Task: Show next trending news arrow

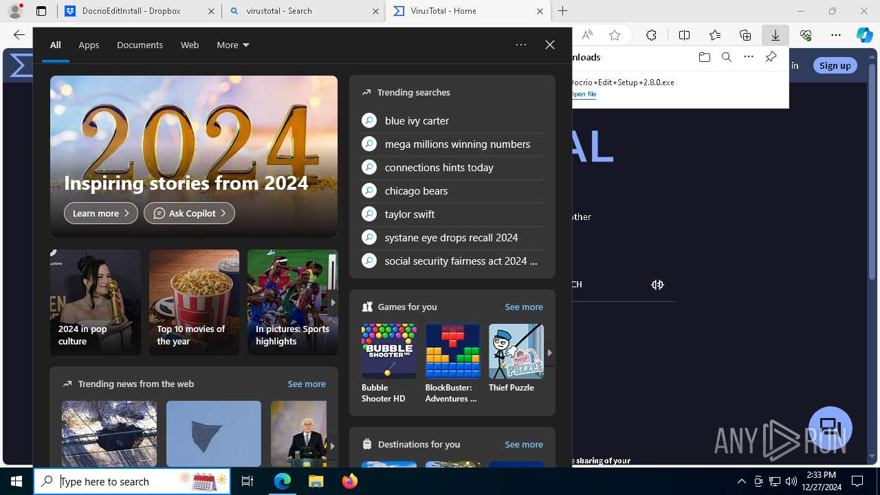Action: pyautogui.click(x=333, y=445)
